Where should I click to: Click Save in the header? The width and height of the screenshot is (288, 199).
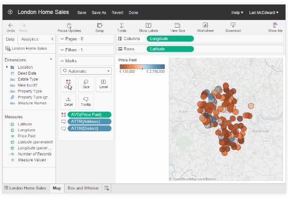[x=82, y=13]
